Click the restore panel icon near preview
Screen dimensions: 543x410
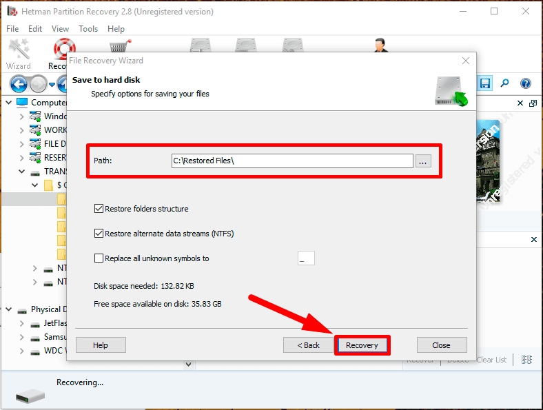pos(533,103)
